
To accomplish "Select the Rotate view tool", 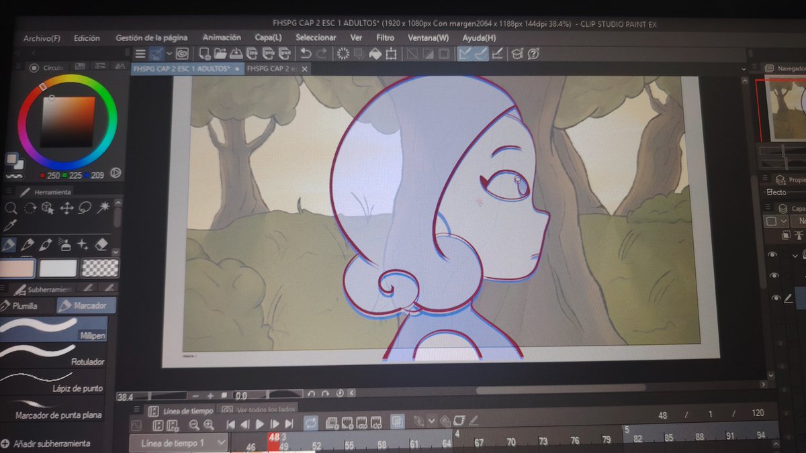I will 30,208.
